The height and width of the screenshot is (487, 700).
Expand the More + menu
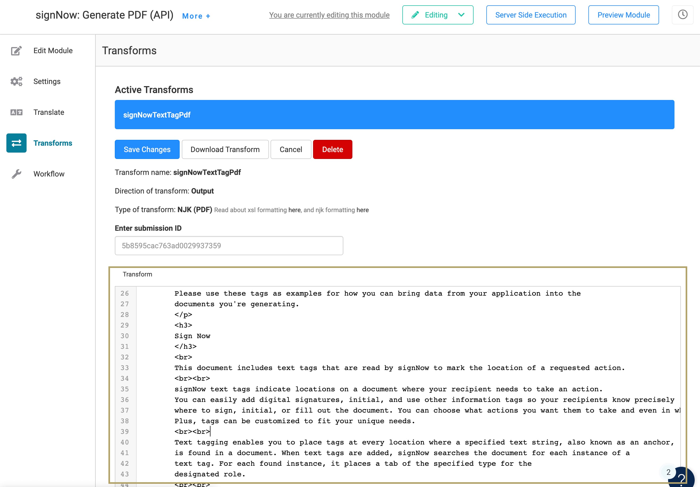point(196,16)
